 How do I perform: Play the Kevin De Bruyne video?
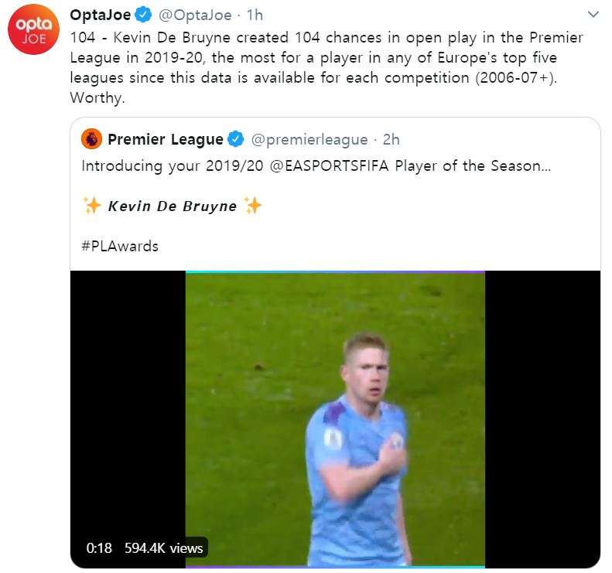(335, 418)
